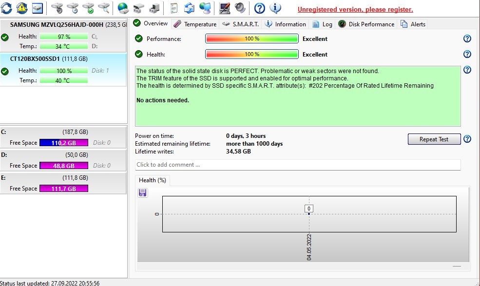Click help icon beside status text box
The width and height of the screenshot is (480, 286).
[467, 70]
